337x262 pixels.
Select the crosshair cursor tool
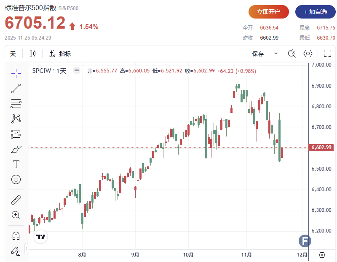[16, 72]
